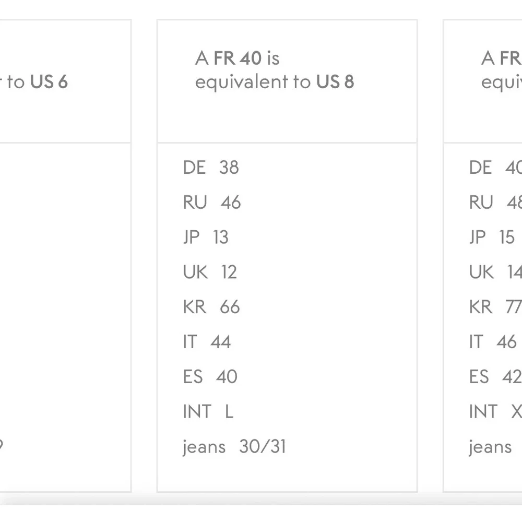Click the KR 77 size entry

(495, 307)
